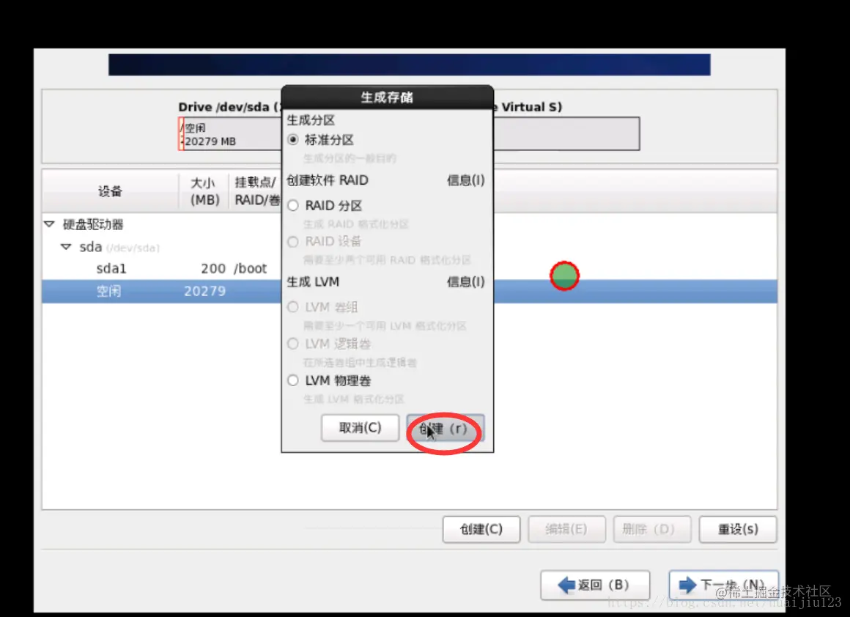850x617 pixels.
Task: Click the /boot mount point cell
Action: [x=251, y=268]
